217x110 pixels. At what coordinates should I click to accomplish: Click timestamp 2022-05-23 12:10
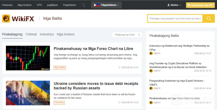click(x=202, y=71)
